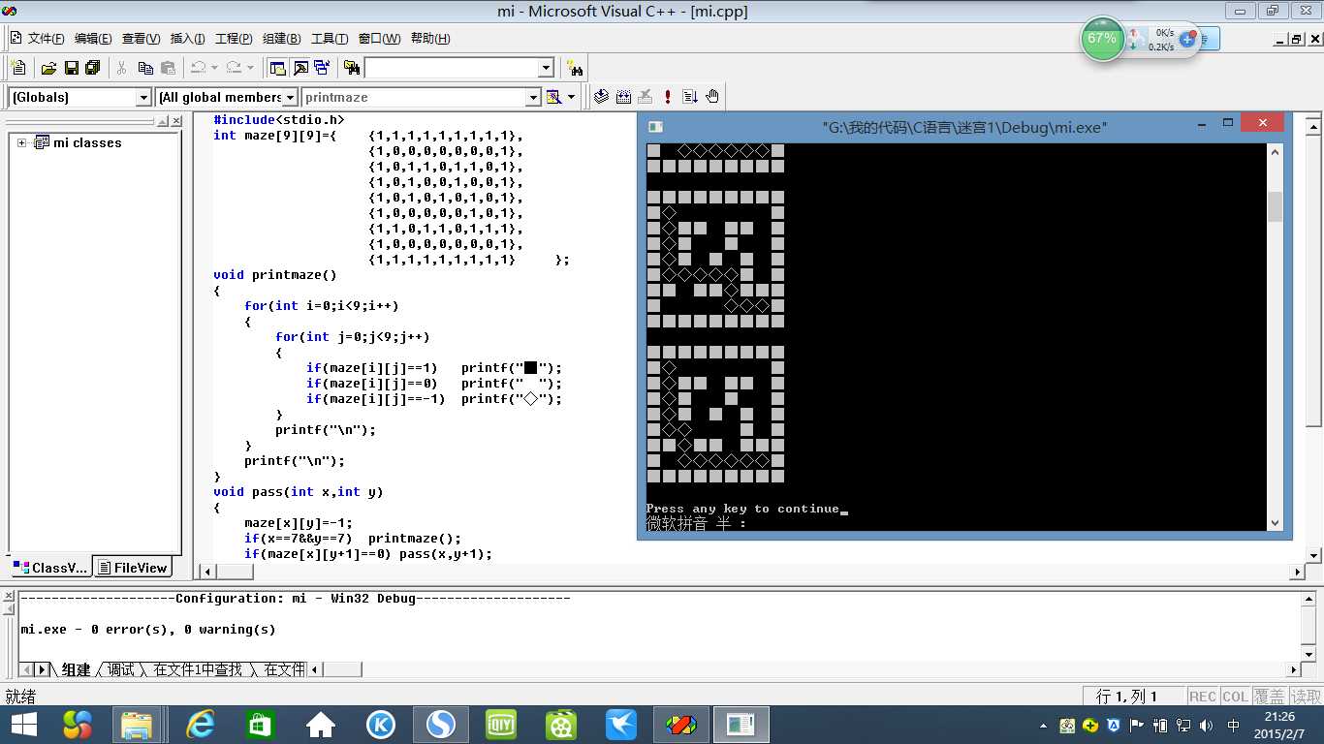Open the 编辑(E) menu
The image size is (1324, 744).
click(x=93, y=39)
